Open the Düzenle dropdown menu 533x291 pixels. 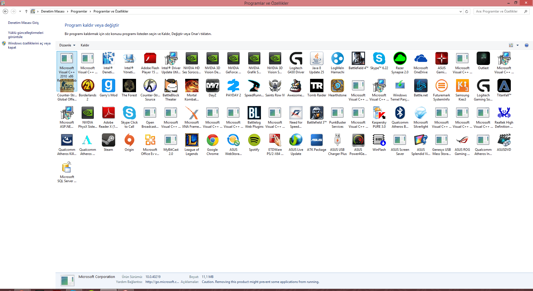coord(67,45)
